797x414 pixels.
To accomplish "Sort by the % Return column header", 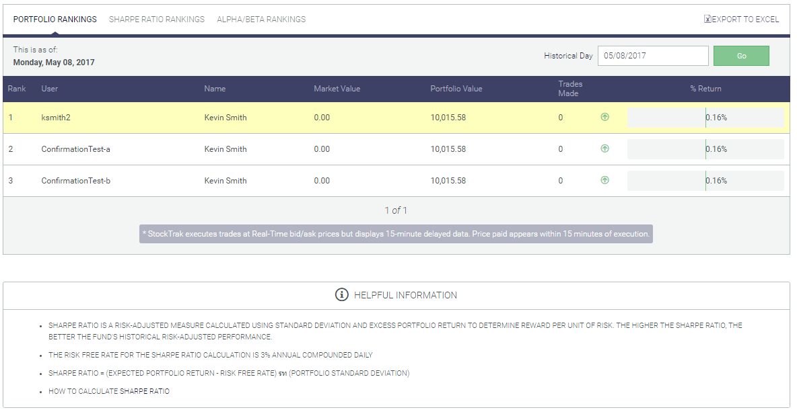I will pyautogui.click(x=705, y=89).
